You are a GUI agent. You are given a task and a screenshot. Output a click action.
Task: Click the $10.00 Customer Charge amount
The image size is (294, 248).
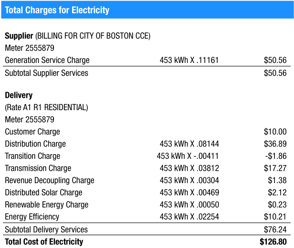click(x=275, y=132)
